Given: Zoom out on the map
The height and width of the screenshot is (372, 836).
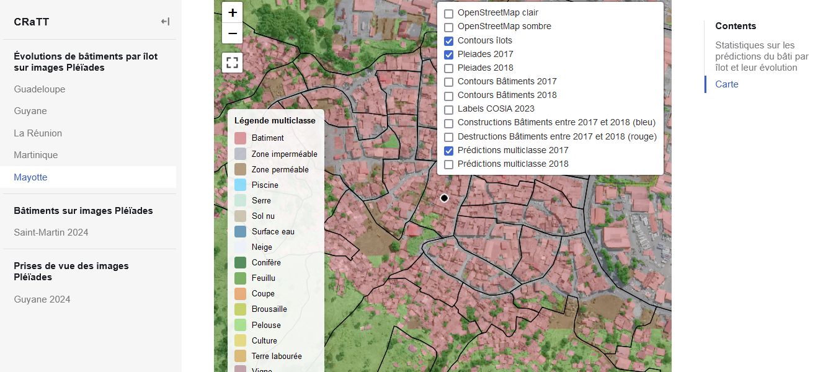Looking at the screenshot, I should [x=233, y=33].
